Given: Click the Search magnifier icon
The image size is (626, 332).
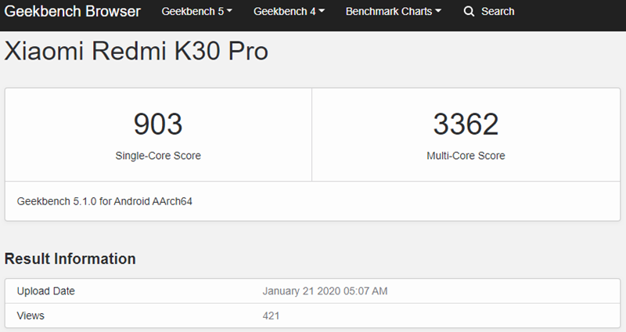Looking at the screenshot, I should (469, 12).
